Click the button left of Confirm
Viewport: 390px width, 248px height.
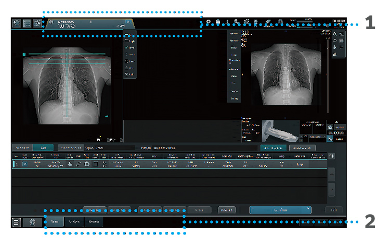click(x=227, y=210)
